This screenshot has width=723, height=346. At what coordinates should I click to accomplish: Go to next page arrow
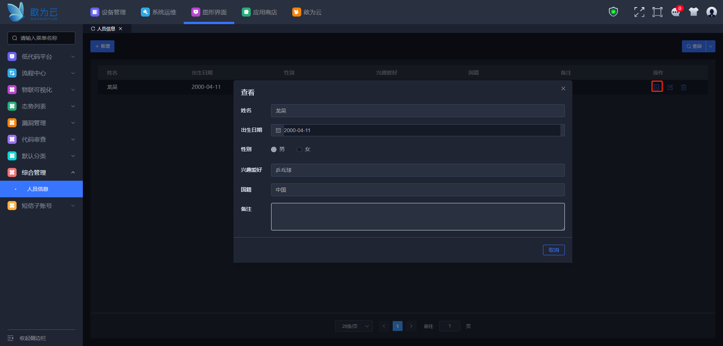pyautogui.click(x=411, y=326)
